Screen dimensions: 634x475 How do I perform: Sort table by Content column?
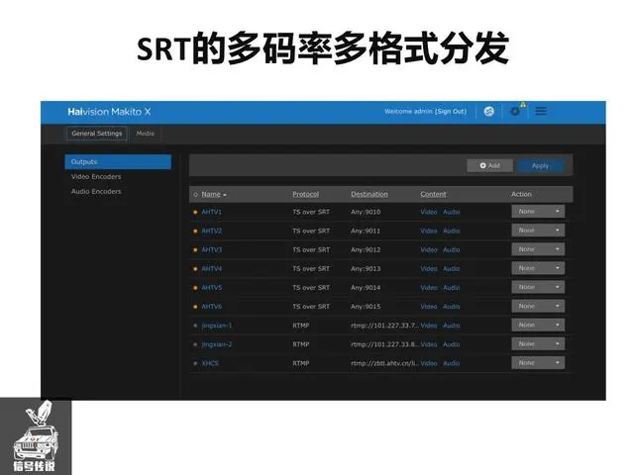click(433, 194)
